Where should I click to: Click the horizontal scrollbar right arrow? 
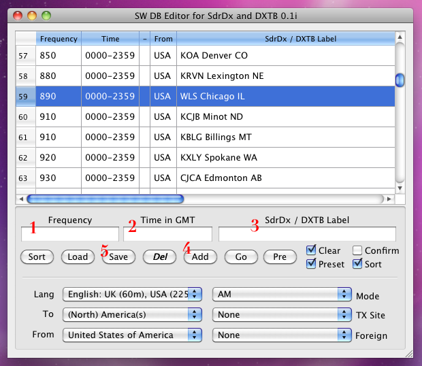click(x=389, y=199)
